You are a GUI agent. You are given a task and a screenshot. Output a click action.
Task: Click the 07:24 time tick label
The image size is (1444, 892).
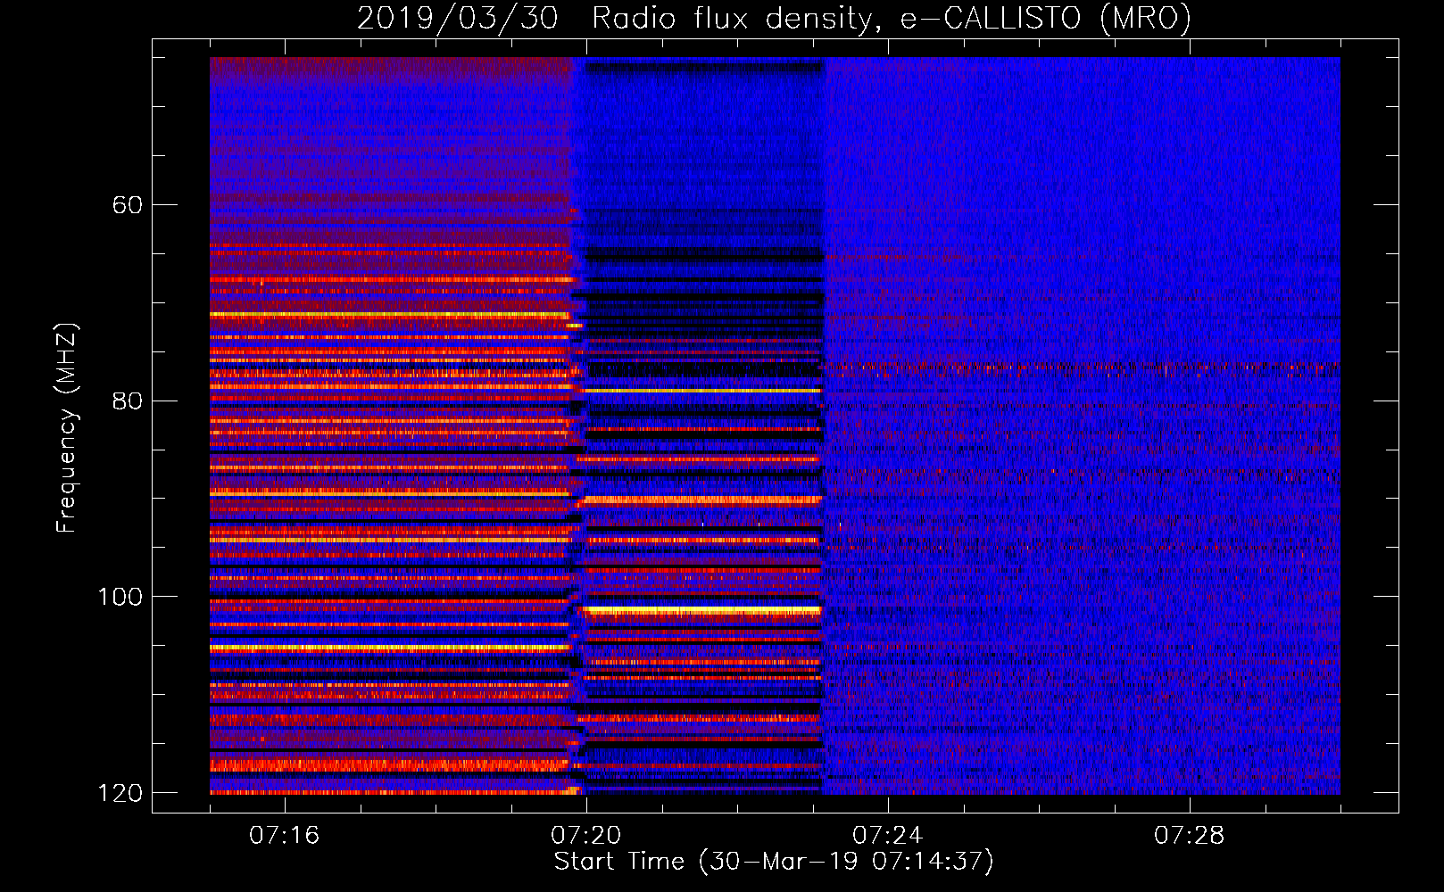click(x=888, y=835)
